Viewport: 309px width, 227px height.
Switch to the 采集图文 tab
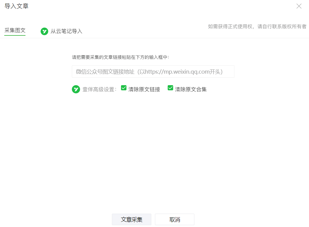15,30
